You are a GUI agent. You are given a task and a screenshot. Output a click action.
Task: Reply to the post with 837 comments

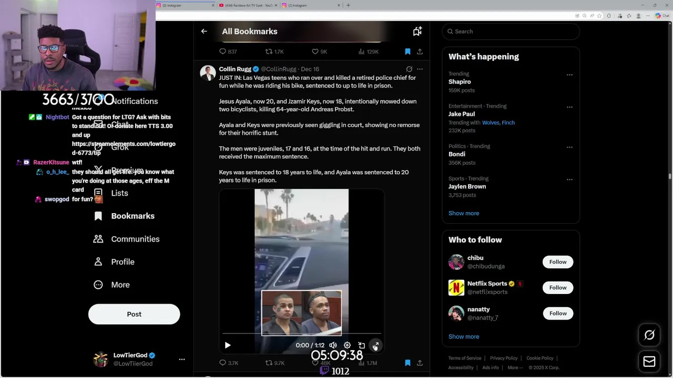(228, 51)
